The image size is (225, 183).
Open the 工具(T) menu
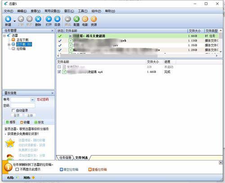pos(83,11)
